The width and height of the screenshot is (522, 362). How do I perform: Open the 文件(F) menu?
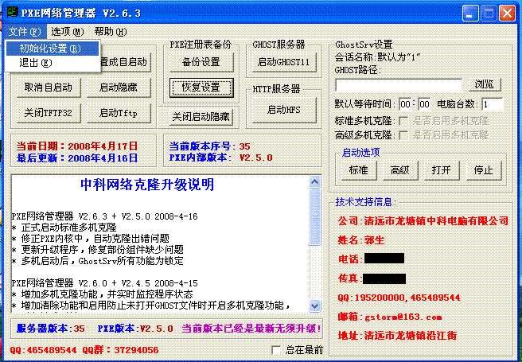[25, 32]
